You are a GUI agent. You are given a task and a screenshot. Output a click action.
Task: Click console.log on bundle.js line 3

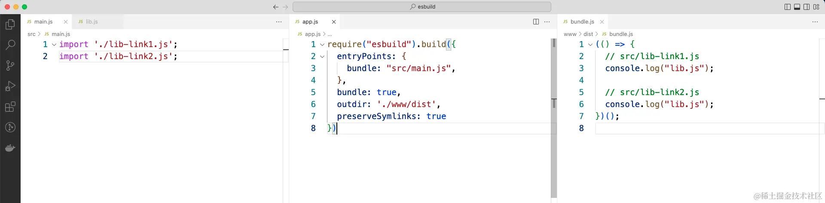(x=632, y=68)
